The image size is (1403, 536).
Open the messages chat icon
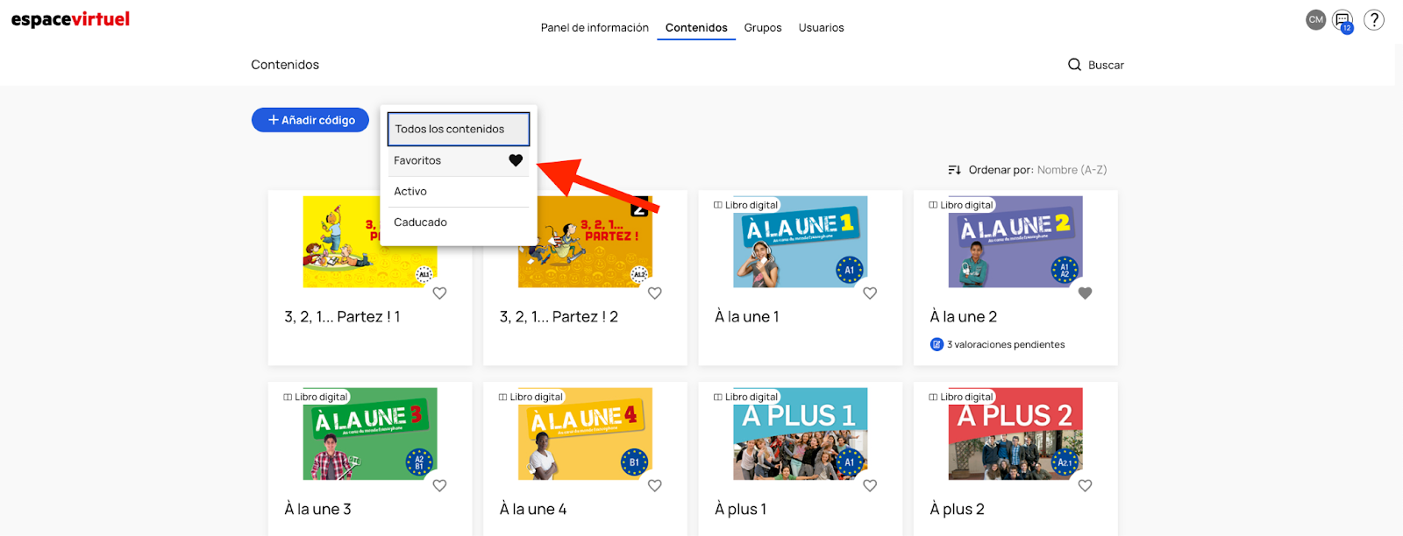tap(1342, 20)
